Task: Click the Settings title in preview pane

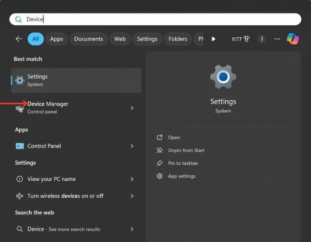Action: [223, 102]
